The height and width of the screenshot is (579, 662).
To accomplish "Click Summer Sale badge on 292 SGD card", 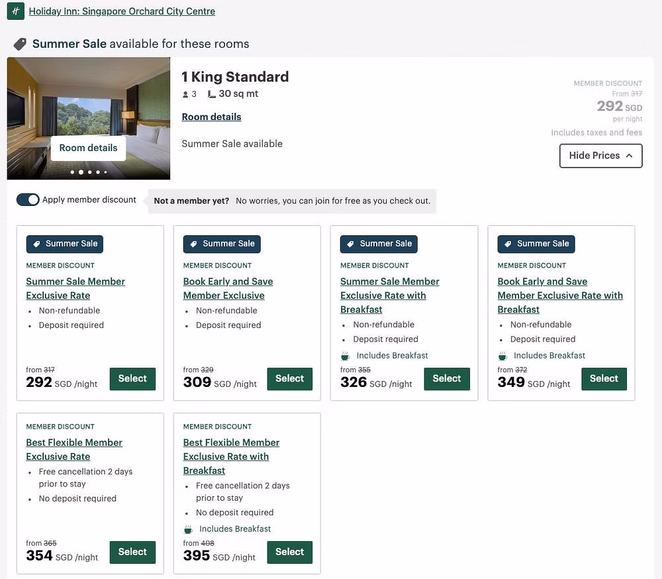I will point(65,244).
